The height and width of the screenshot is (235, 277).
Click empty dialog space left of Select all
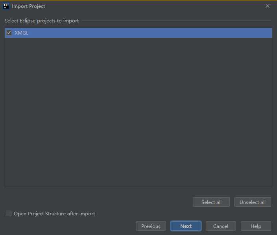coord(98,202)
